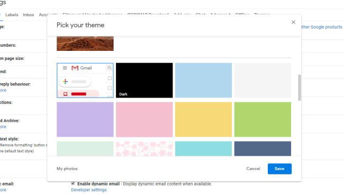Select the light grey theme tile
Viewport: 344px width, 194px height.
pos(262,80)
